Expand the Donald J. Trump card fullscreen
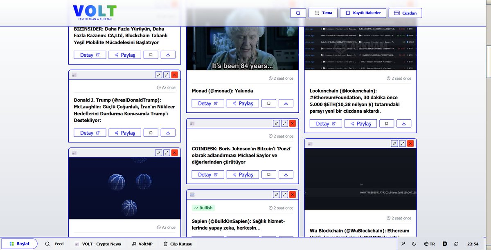Screen dimensions: 491x250 [x=167, y=75]
